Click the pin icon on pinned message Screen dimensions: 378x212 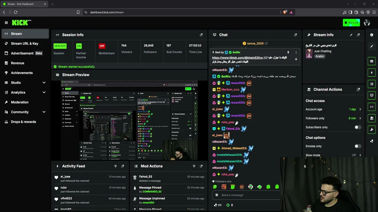288,52
